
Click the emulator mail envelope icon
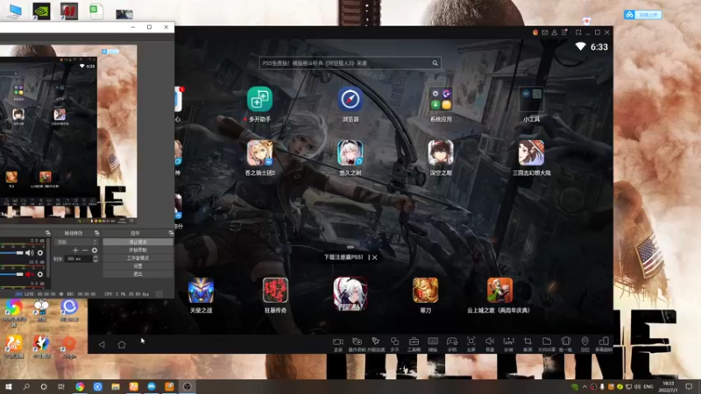[545, 32]
